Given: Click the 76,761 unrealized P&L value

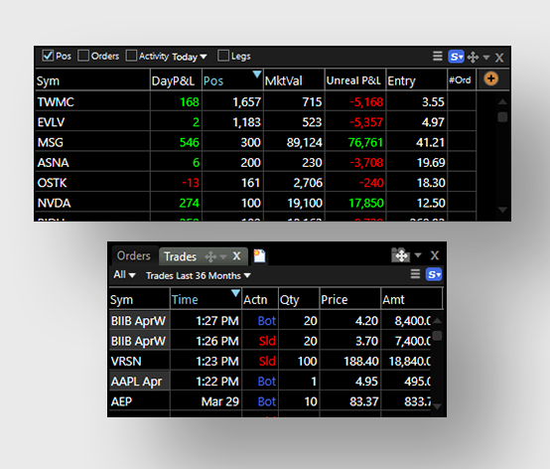Looking at the screenshot, I should coord(365,142).
